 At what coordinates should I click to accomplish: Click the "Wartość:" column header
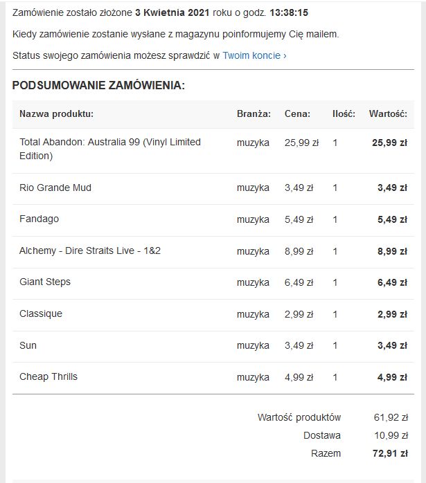[387, 113]
